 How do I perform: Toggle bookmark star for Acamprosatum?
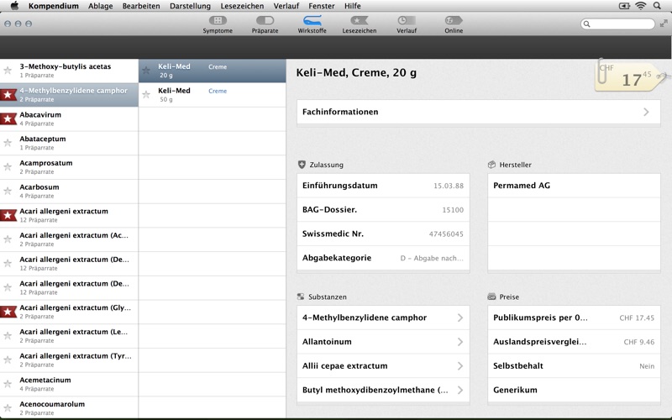(x=8, y=166)
